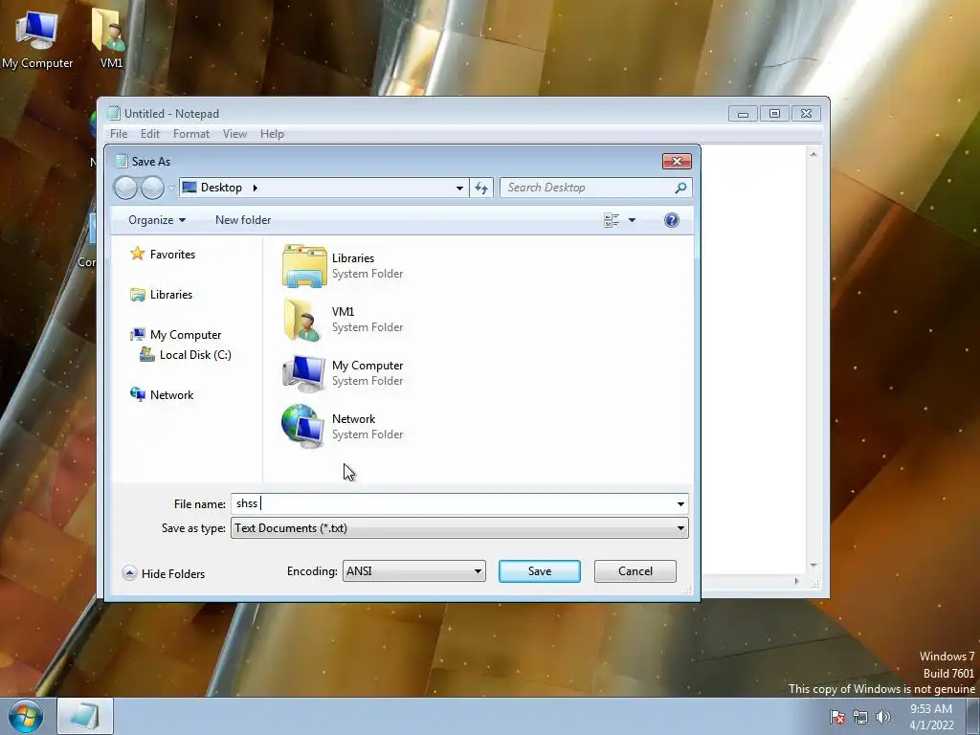This screenshot has height=735, width=980.
Task: Click the Network icon in navigation pane
Action: tap(138, 394)
